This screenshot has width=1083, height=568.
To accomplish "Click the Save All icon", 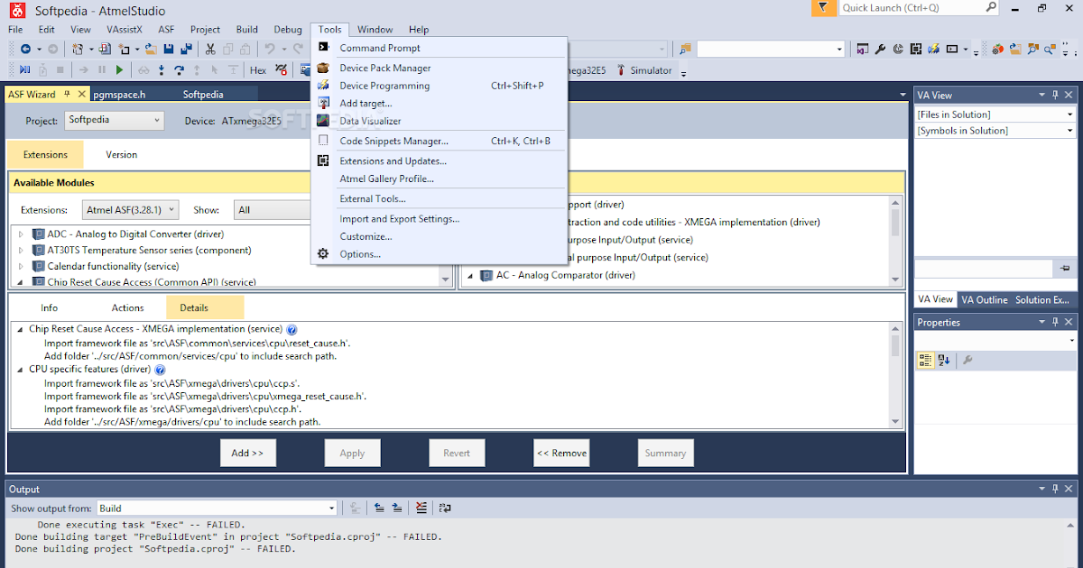I will coord(186,49).
